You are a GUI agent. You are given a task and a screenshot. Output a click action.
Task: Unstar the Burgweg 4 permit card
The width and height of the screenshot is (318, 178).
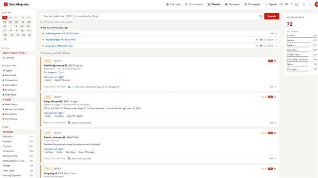[275, 169]
